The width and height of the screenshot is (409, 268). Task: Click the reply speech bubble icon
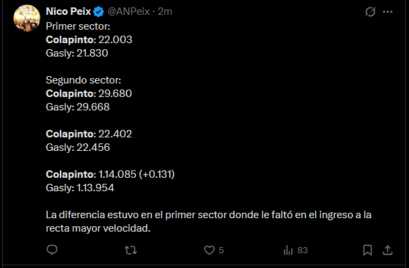[52, 250]
